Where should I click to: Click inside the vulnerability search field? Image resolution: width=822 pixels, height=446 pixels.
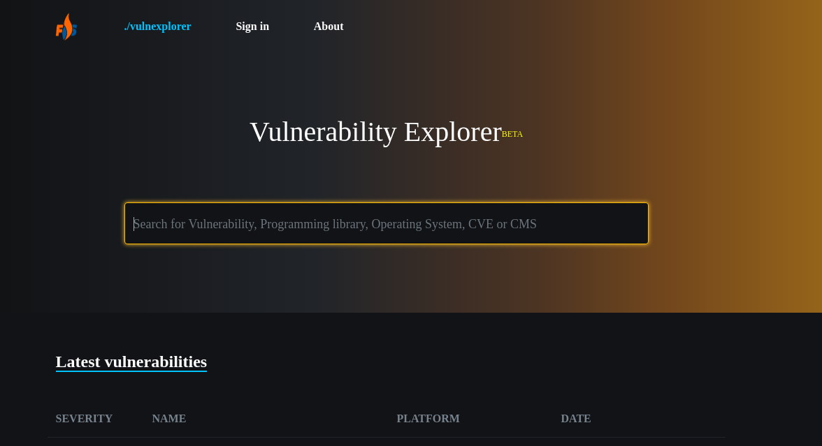point(387,223)
